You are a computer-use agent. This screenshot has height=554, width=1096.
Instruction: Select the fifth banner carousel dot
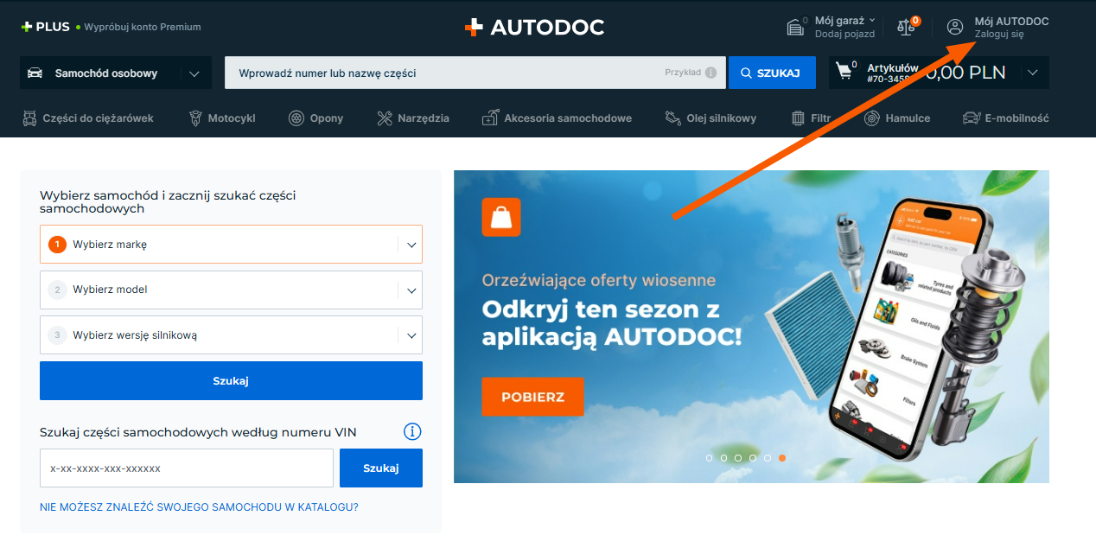(x=768, y=458)
